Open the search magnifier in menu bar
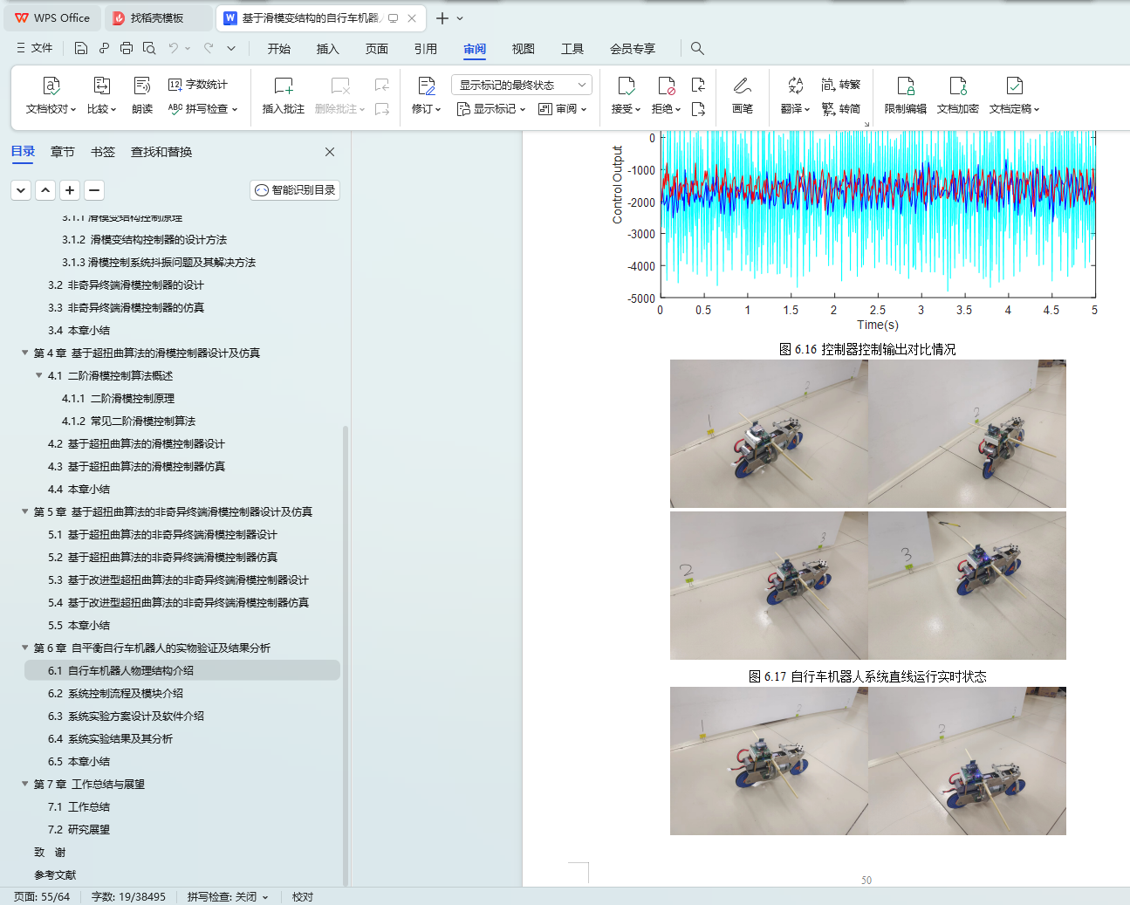 tap(697, 48)
